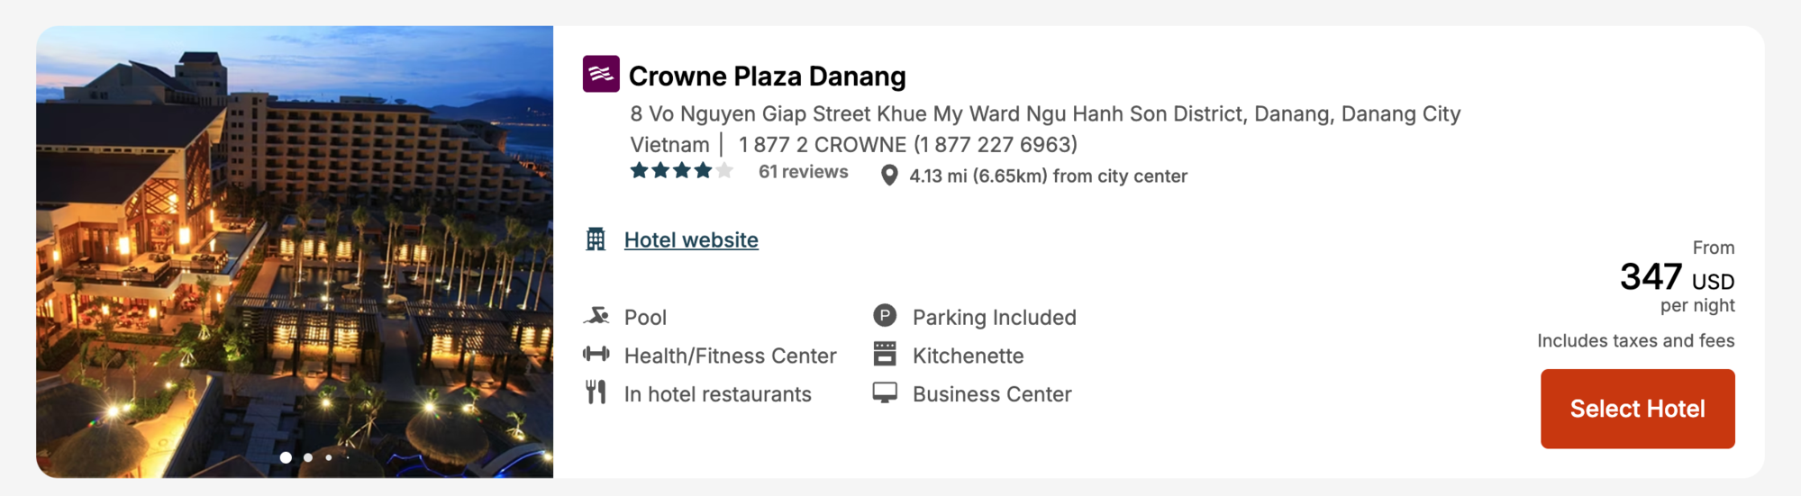Select the first photo carousel dot
1801x496 pixels.
point(286,457)
